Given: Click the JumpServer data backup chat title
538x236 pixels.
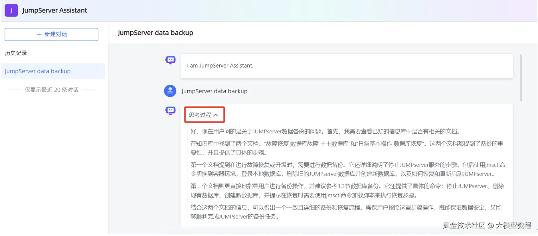Looking at the screenshot, I should pyautogui.click(x=155, y=33).
